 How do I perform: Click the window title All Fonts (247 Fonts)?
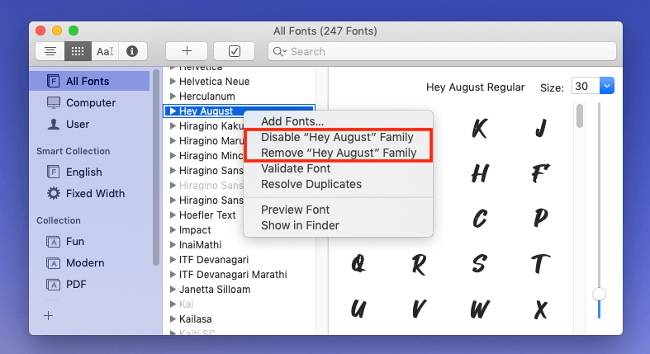click(x=325, y=31)
